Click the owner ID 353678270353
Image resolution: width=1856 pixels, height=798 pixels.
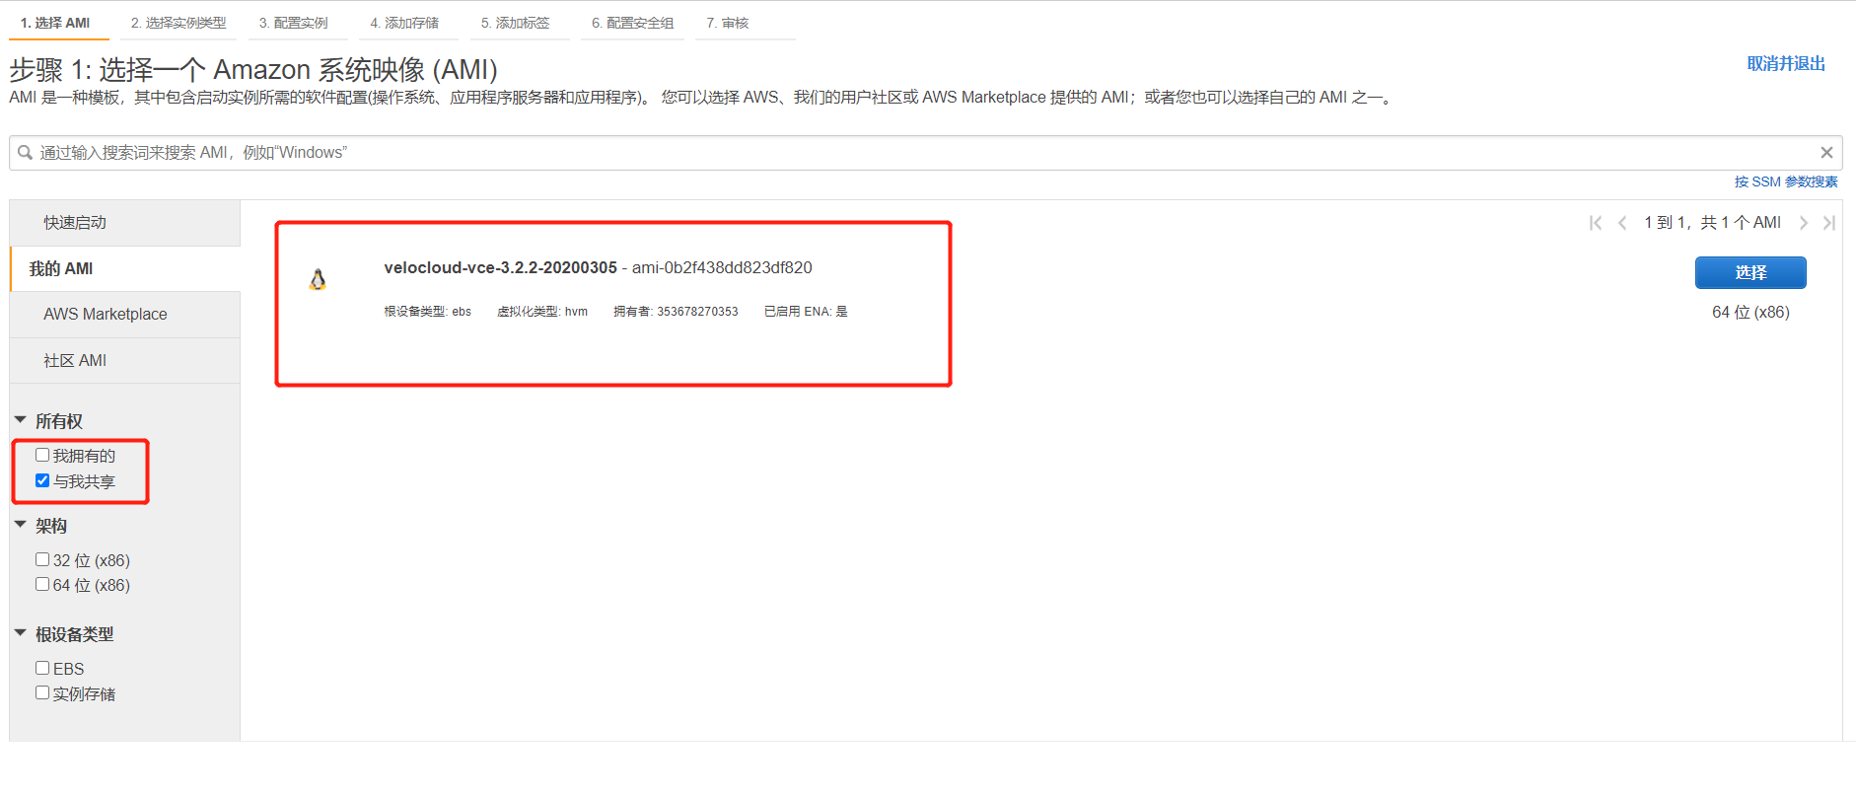pos(697,312)
